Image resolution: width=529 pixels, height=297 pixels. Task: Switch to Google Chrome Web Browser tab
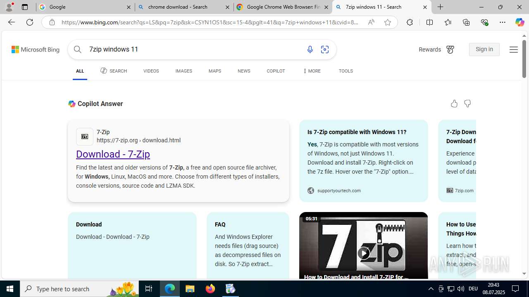283,7
